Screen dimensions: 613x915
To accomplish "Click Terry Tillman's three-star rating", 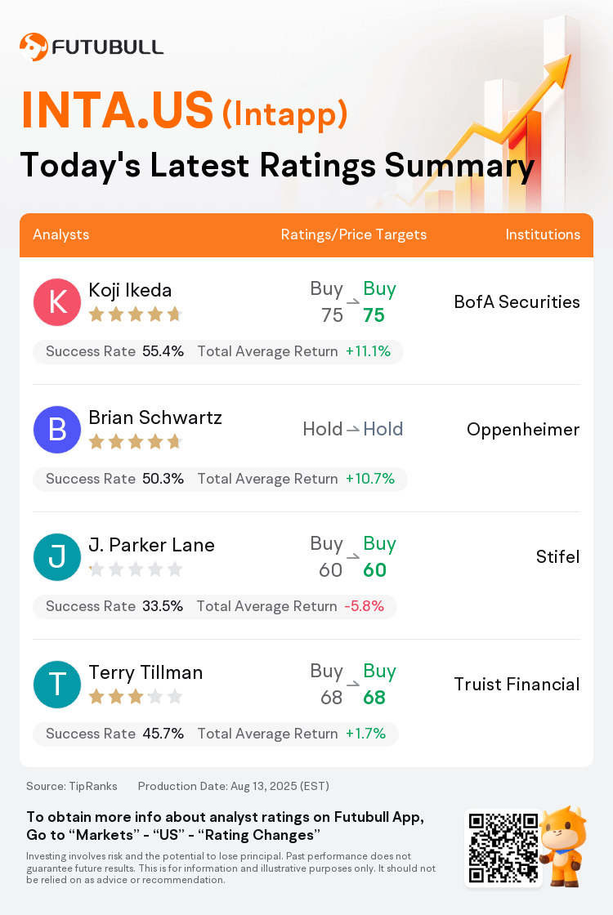I will coord(136,697).
